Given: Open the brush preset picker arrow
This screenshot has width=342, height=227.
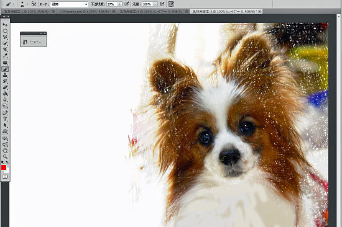Looking at the screenshot, I should (x=27, y=4).
